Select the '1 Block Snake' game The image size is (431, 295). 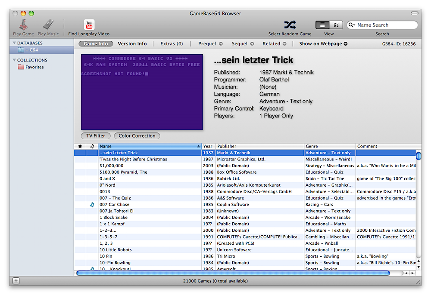pyautogui.click(x=245, y=218)
